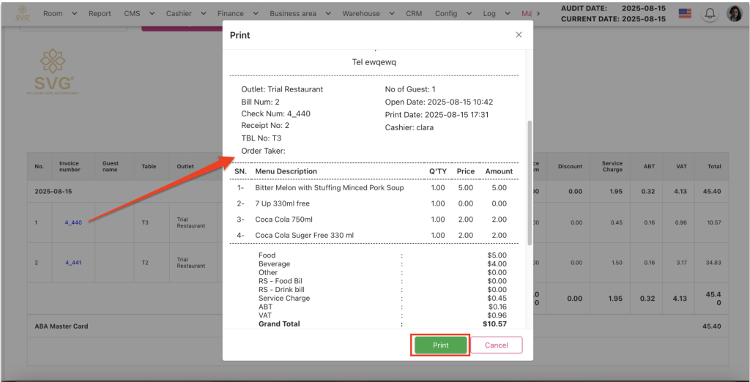Click the green Print button
Screen dimensions: 750x382
(x=440, y=345)
